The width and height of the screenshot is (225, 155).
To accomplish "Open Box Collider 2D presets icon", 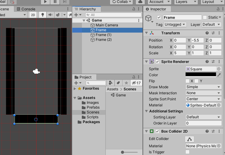I will tap(213, 131).
